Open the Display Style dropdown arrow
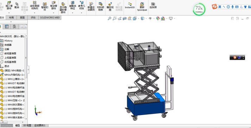 tap(146, 19)
